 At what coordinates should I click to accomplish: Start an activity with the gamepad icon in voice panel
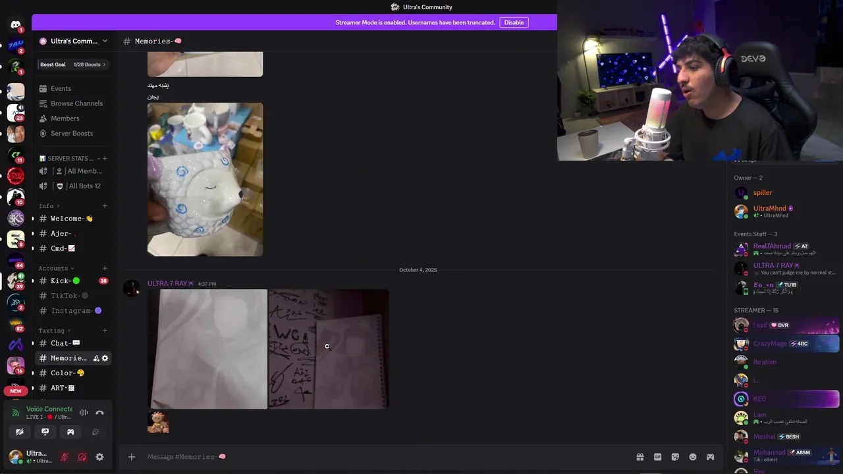click(x=70, y=432)
